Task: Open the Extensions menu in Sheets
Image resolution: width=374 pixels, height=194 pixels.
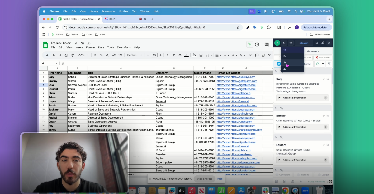Action: [124, 47]
